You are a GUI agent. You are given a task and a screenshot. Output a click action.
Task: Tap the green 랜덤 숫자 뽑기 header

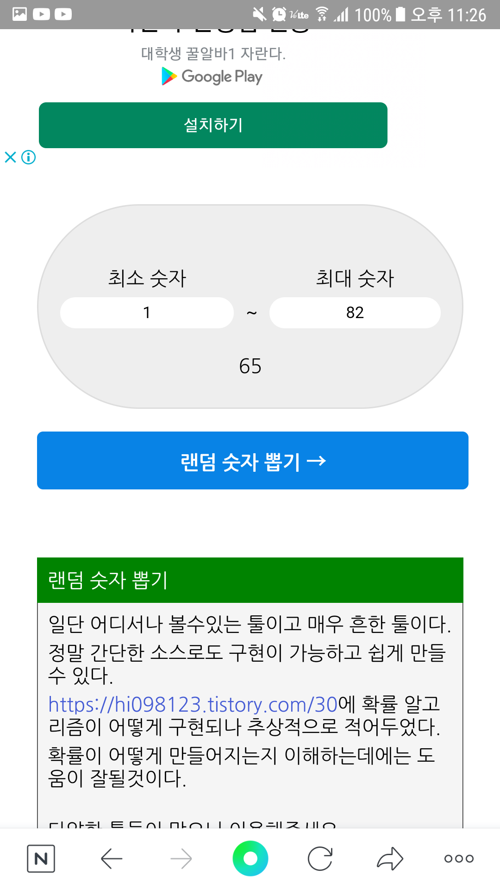(x=250, y=580)
